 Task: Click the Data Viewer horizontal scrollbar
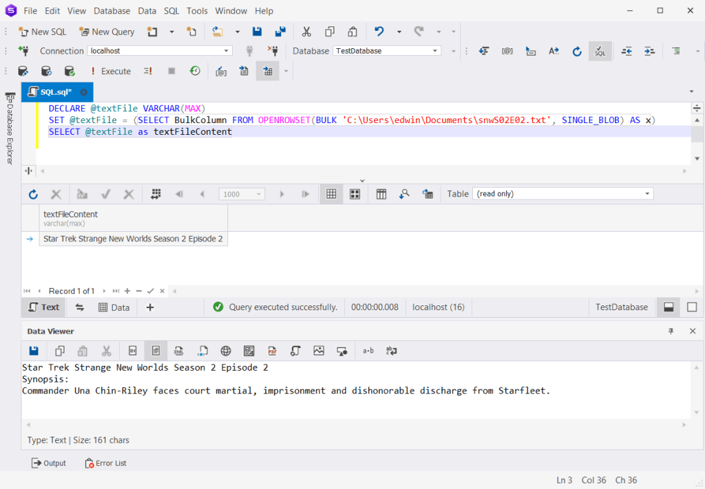point(356,425)
